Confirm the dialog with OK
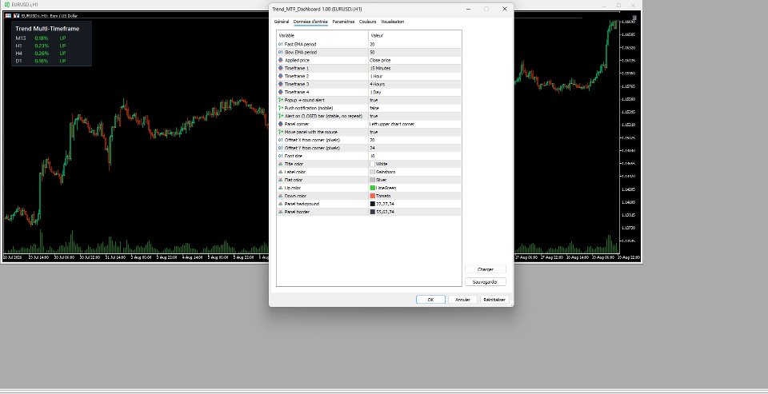The height and width of the screenshot is (394, 768). [430, 300]
